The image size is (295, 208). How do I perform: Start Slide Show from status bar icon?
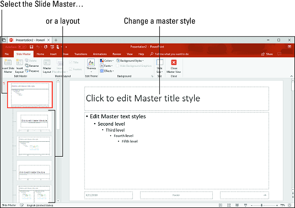pyautogui.click(x=245, y=205)
